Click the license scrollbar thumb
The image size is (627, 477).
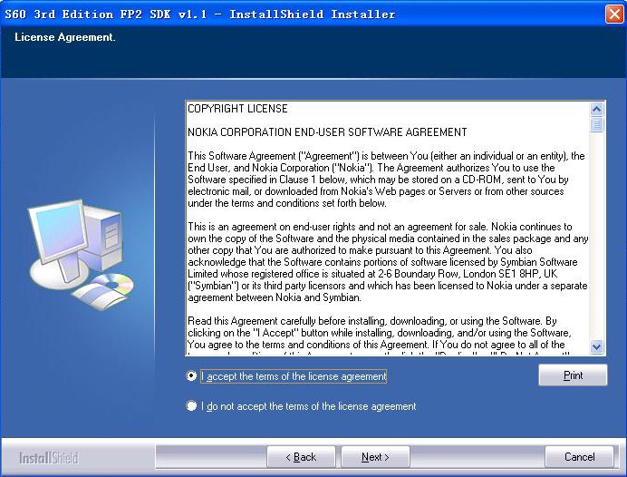click(x=596, y=124)
